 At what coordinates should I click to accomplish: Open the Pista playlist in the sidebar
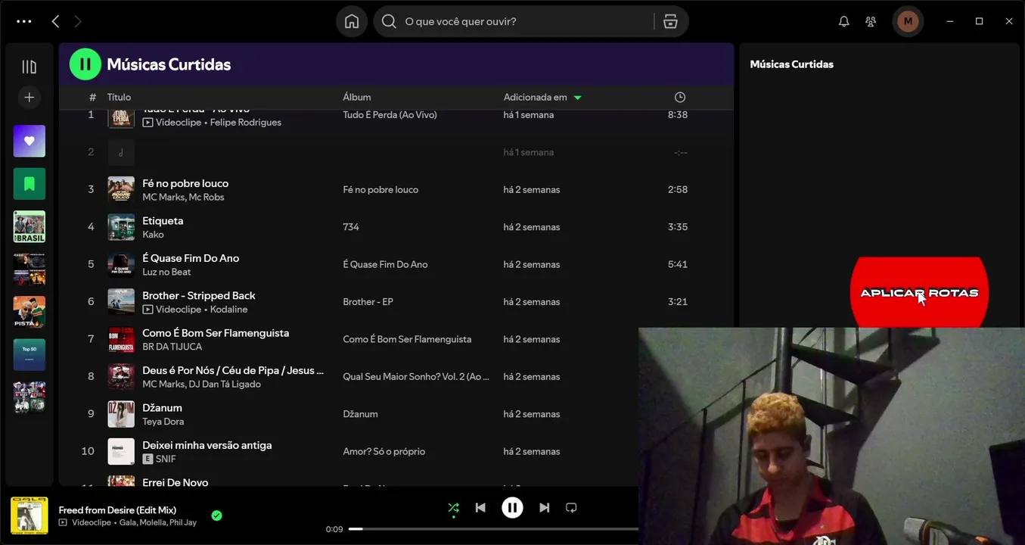coord(30,312)
